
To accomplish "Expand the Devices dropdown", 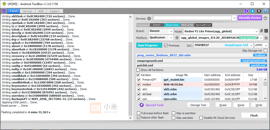I will tap(234, 18).
